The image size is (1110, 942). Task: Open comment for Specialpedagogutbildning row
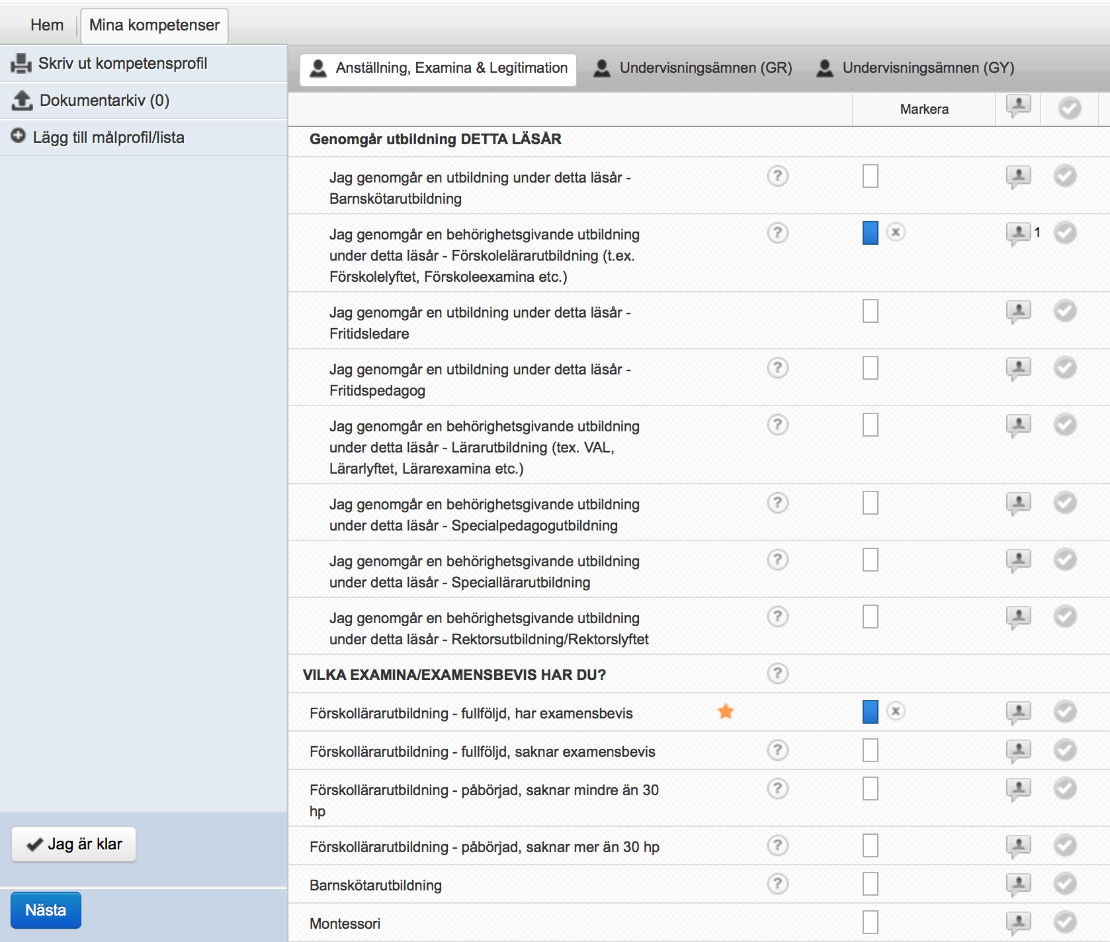(x=1019, y=503)
